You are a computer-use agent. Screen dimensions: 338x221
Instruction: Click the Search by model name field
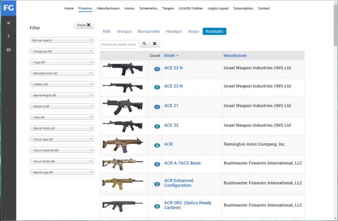119,44
